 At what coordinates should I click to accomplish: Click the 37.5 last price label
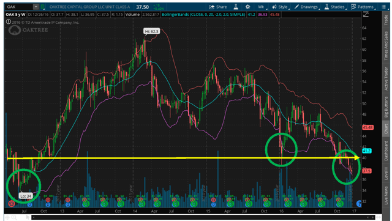pos(367,171)
